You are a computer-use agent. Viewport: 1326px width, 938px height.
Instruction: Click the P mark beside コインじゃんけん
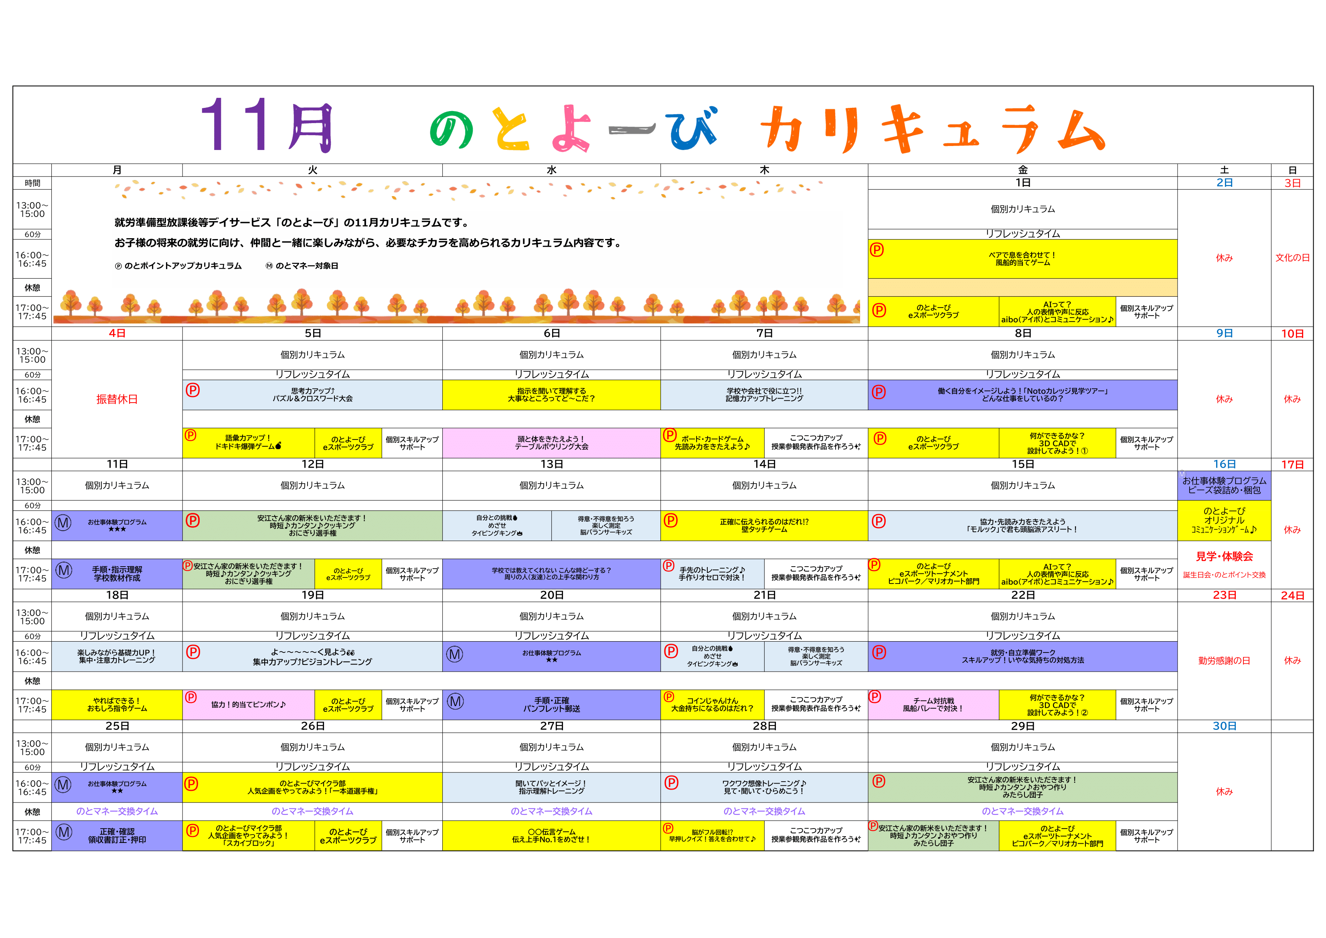pos(669,697)
